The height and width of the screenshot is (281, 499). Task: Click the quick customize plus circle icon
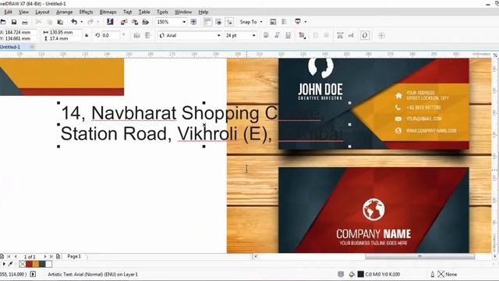tap(381, 35)
